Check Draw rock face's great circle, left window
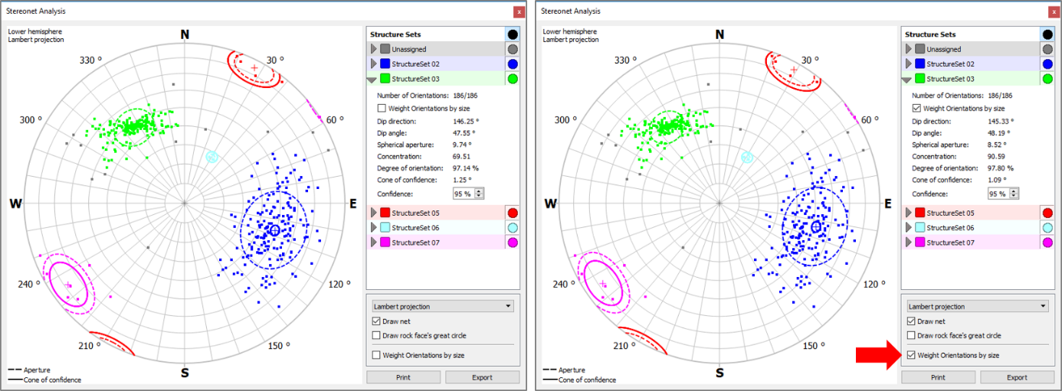The width and height of the screenshot is (1062, 391). pos(375,335)
